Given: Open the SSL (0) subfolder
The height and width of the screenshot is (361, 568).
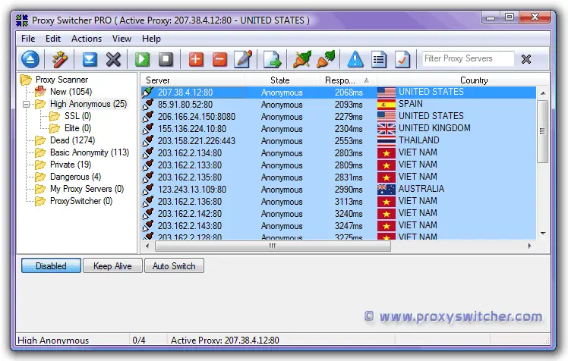Looking at the screenshot, I should point(77,116).
